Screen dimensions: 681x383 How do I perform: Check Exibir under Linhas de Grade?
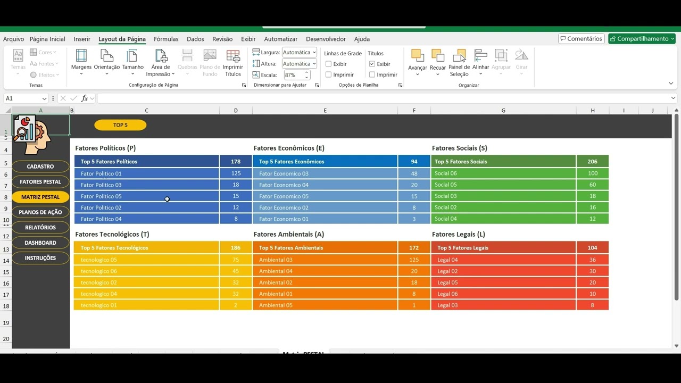(328, 64)
